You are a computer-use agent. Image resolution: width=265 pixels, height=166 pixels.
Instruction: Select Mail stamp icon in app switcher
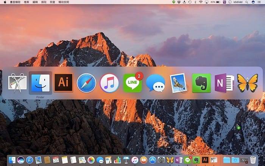point(179,83)
